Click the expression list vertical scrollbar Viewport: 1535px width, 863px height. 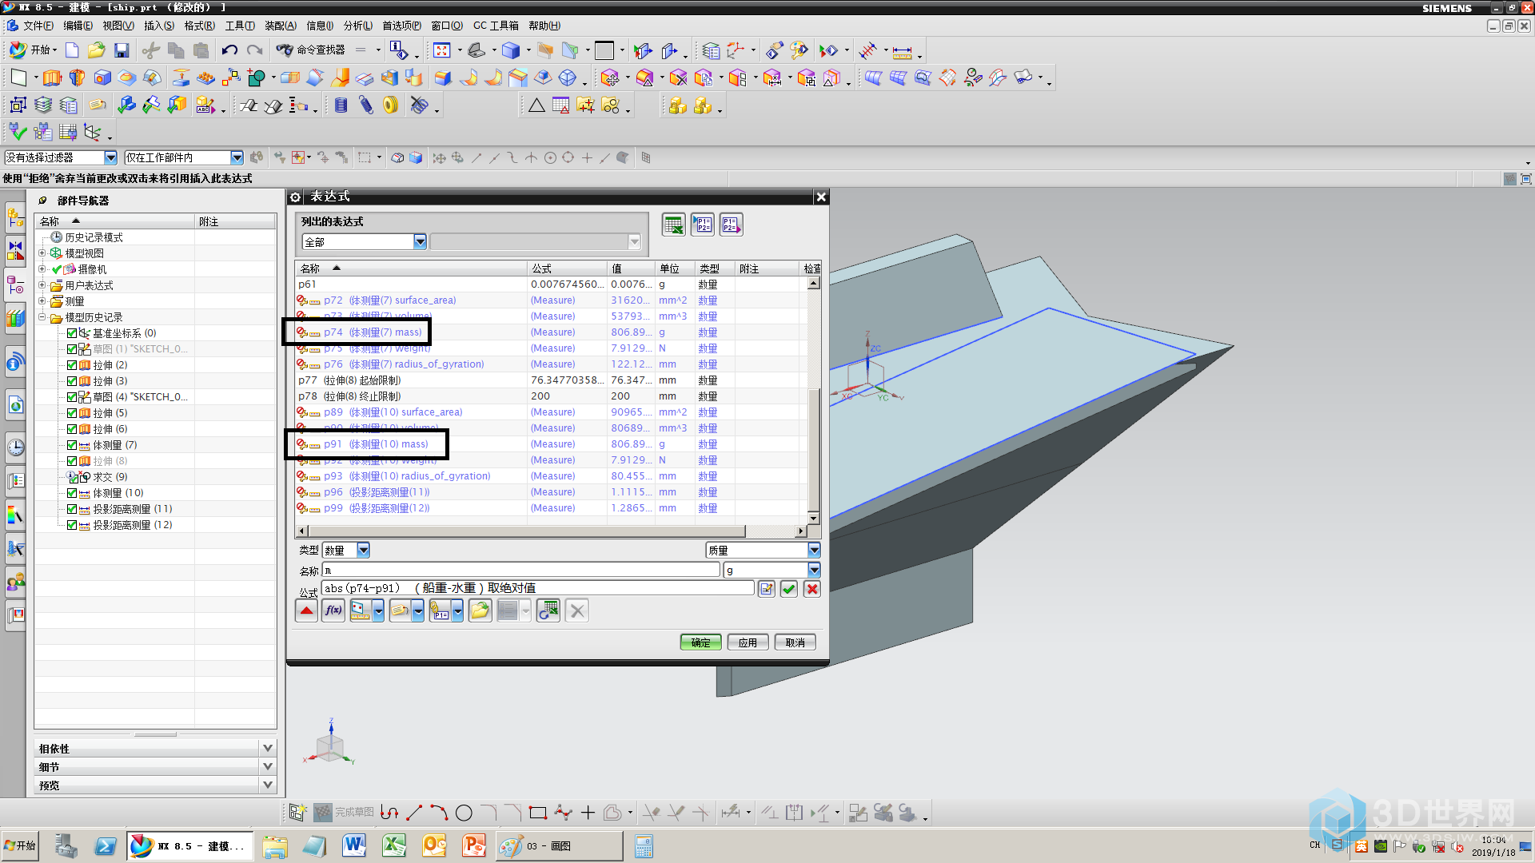pyautogui.click(x=813, y=401)
